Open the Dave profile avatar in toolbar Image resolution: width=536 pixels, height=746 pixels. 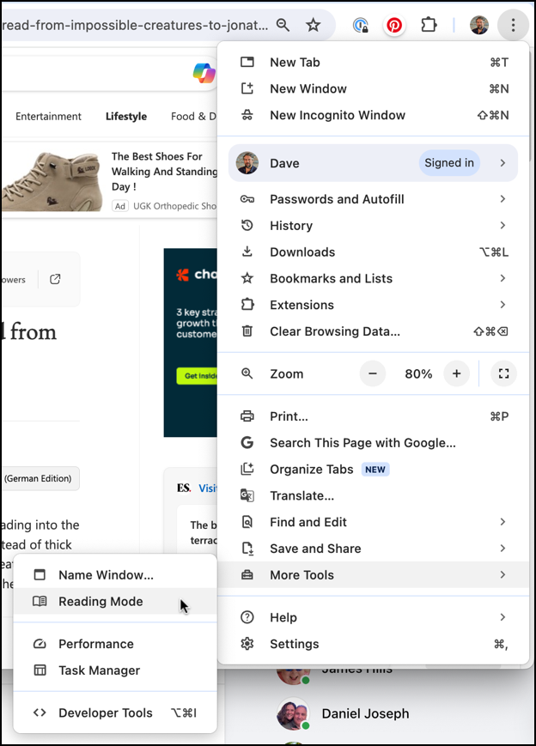pyautogui.click(x=478, y=25)
